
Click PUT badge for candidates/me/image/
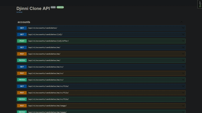coord(22,105)
